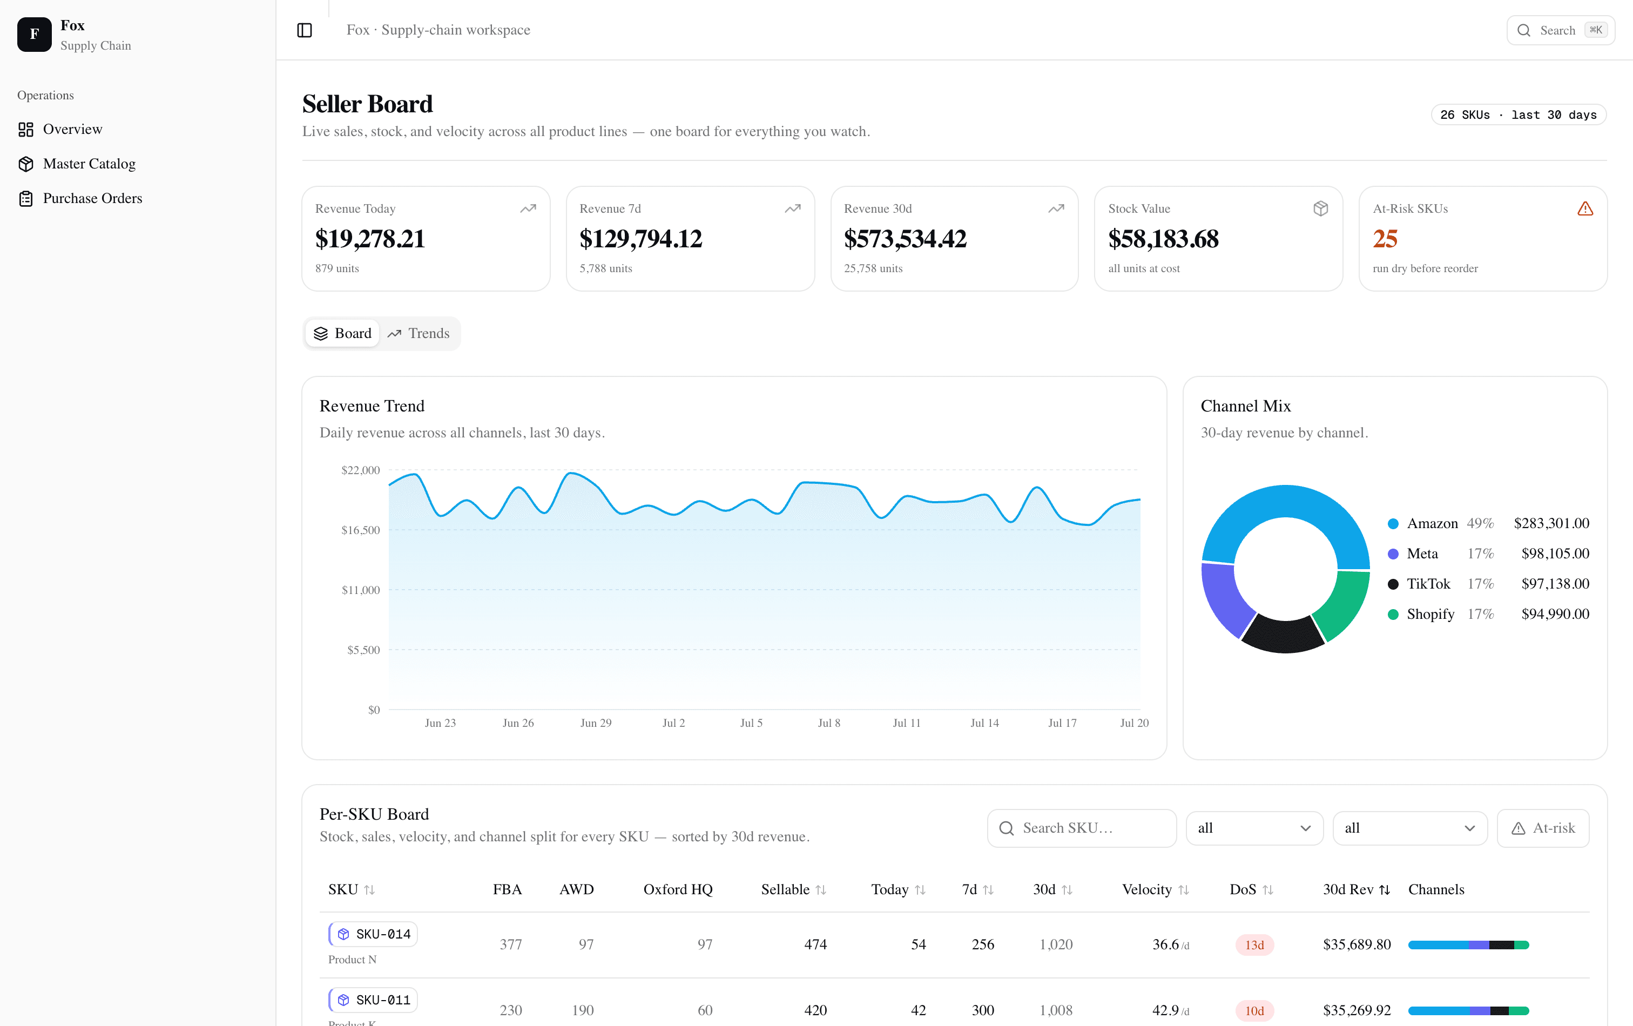Sort by Sellable column arrows

click(821, 890)
